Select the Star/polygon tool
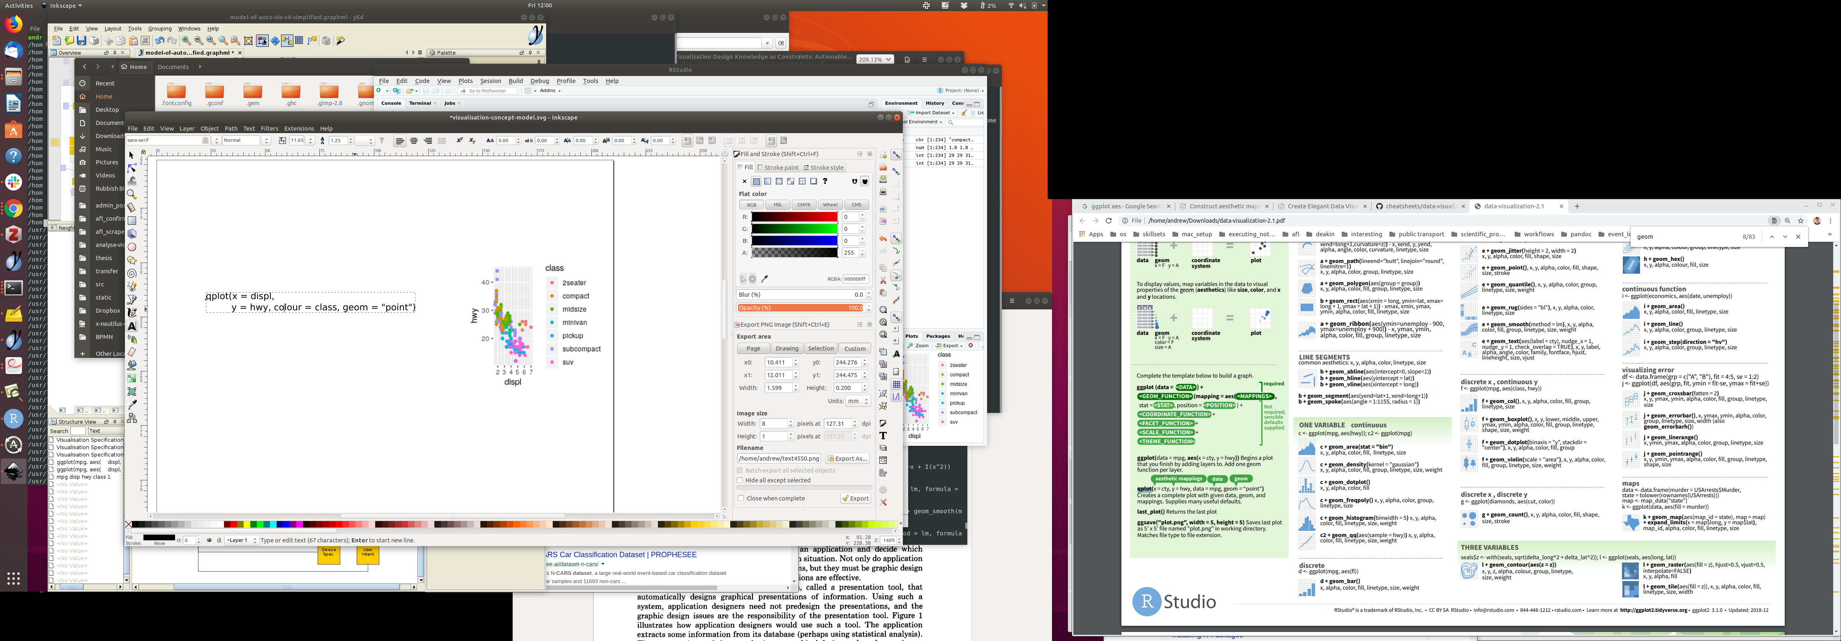1841x641 pixels. tap(131, 260)
